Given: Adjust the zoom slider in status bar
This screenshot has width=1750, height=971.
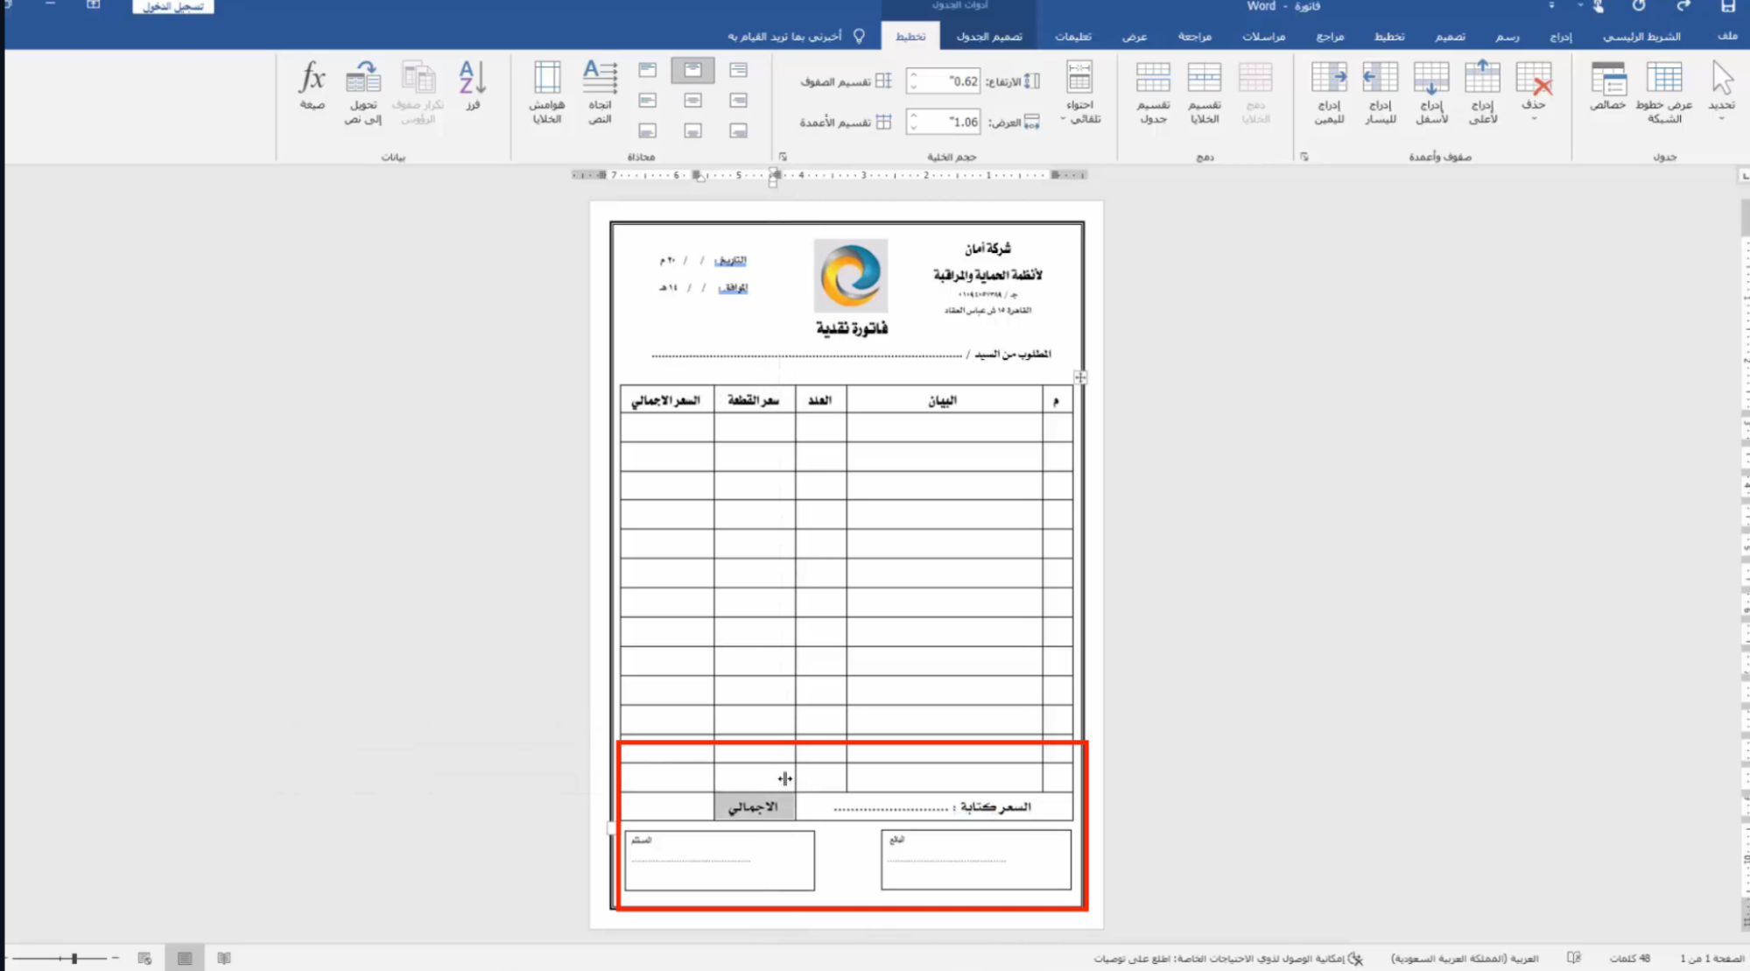Looking at the screenshot, I should point(74,957).
